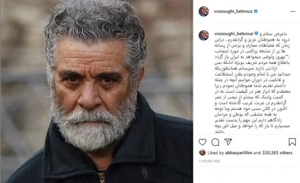Click the portrait photo of the post
The height and width of the screenshot is (183, 300).
point(96,91)
